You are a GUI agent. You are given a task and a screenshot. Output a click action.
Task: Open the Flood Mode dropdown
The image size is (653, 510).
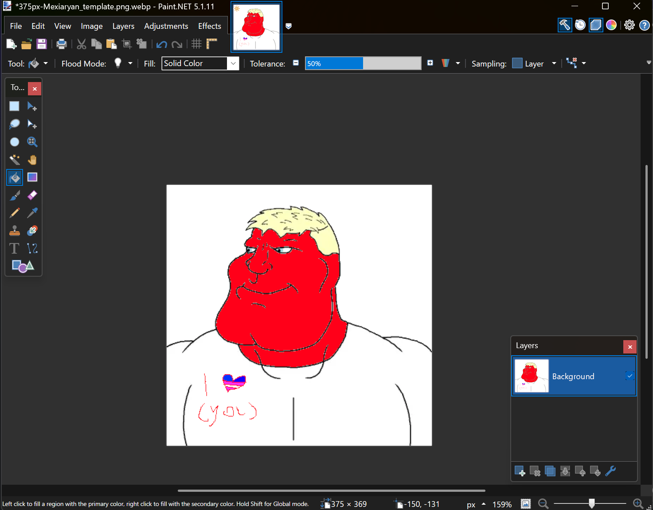(x=130, y=63)
